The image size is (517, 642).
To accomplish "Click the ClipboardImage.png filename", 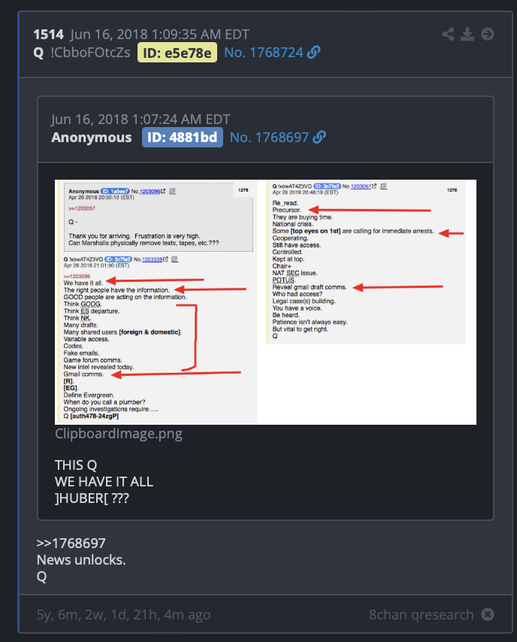I will click(x=119, y=433).
